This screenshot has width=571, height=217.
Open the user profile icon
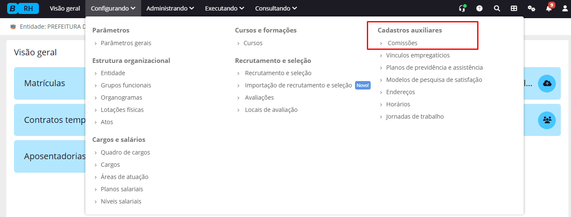565,8
